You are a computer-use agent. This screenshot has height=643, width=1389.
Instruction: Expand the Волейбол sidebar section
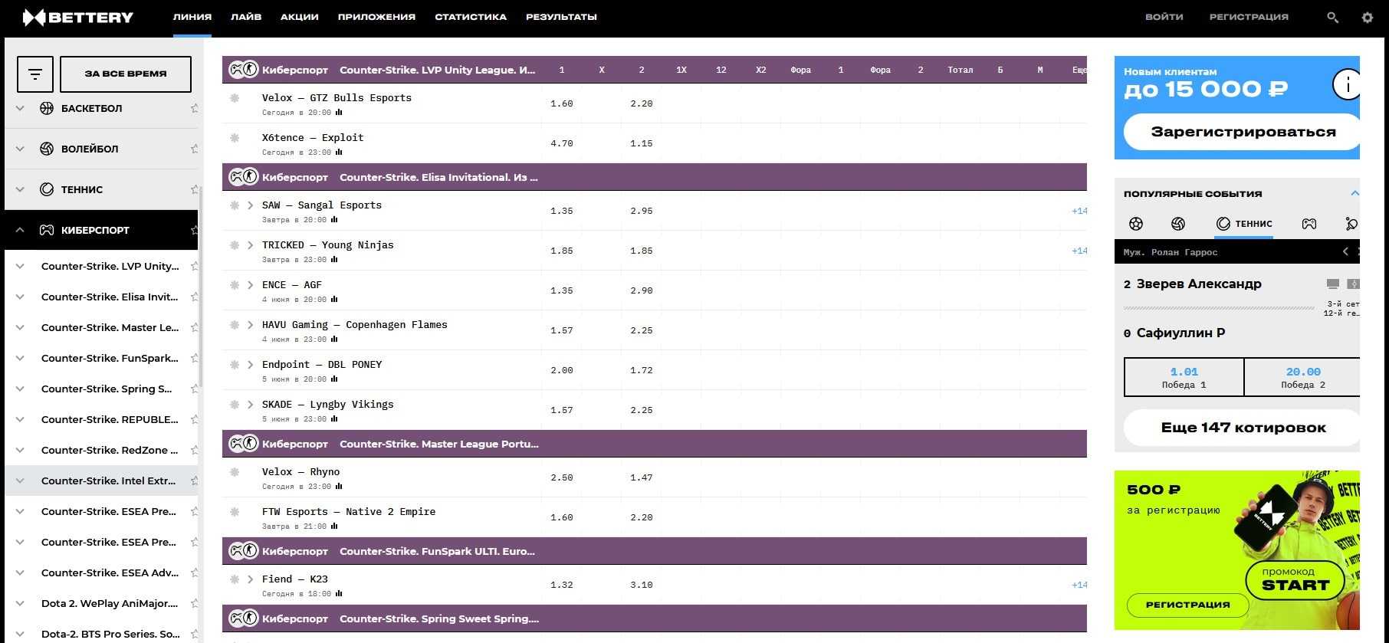click(21, 149)
